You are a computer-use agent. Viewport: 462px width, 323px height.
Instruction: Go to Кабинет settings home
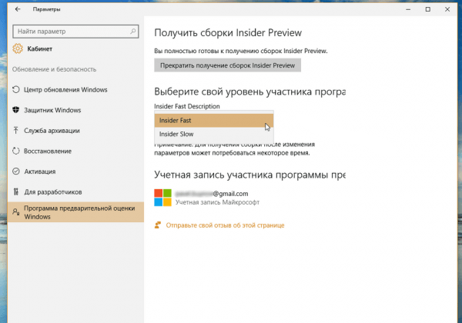(39, 48)
